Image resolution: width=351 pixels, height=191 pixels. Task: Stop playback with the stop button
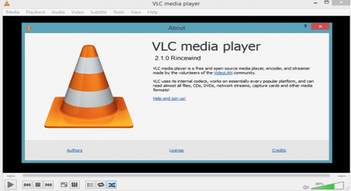click(x=38, y=185)
